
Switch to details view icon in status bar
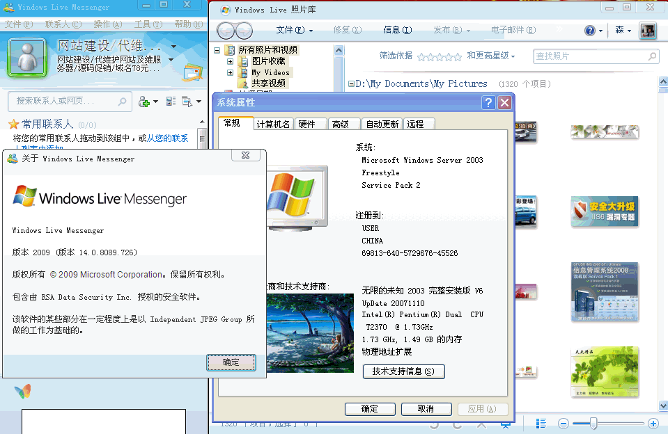tap(541, 424)
